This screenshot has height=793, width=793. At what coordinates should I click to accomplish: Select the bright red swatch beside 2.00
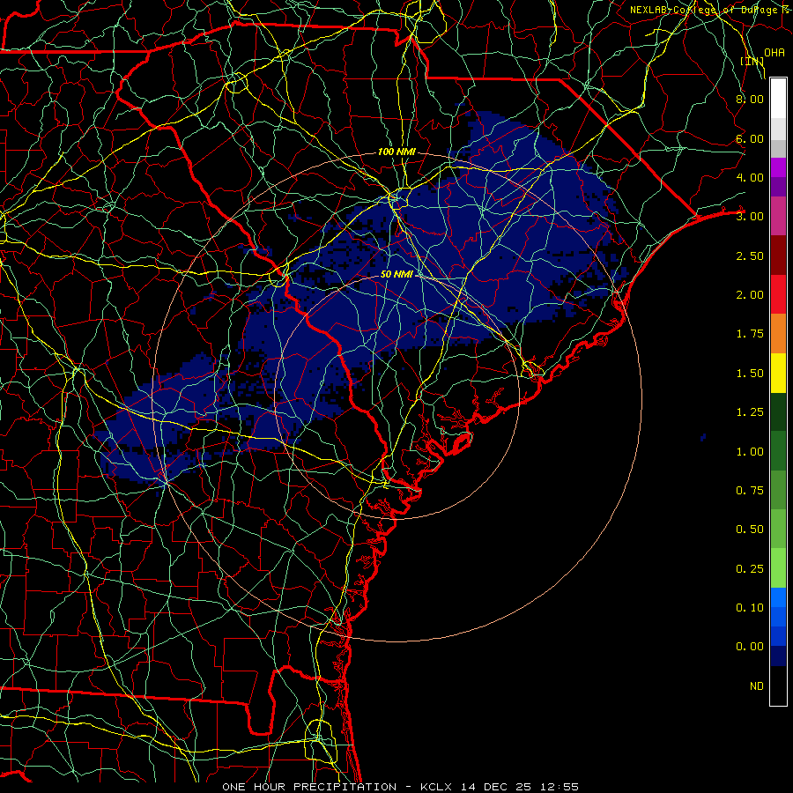(x=778, y=294)
